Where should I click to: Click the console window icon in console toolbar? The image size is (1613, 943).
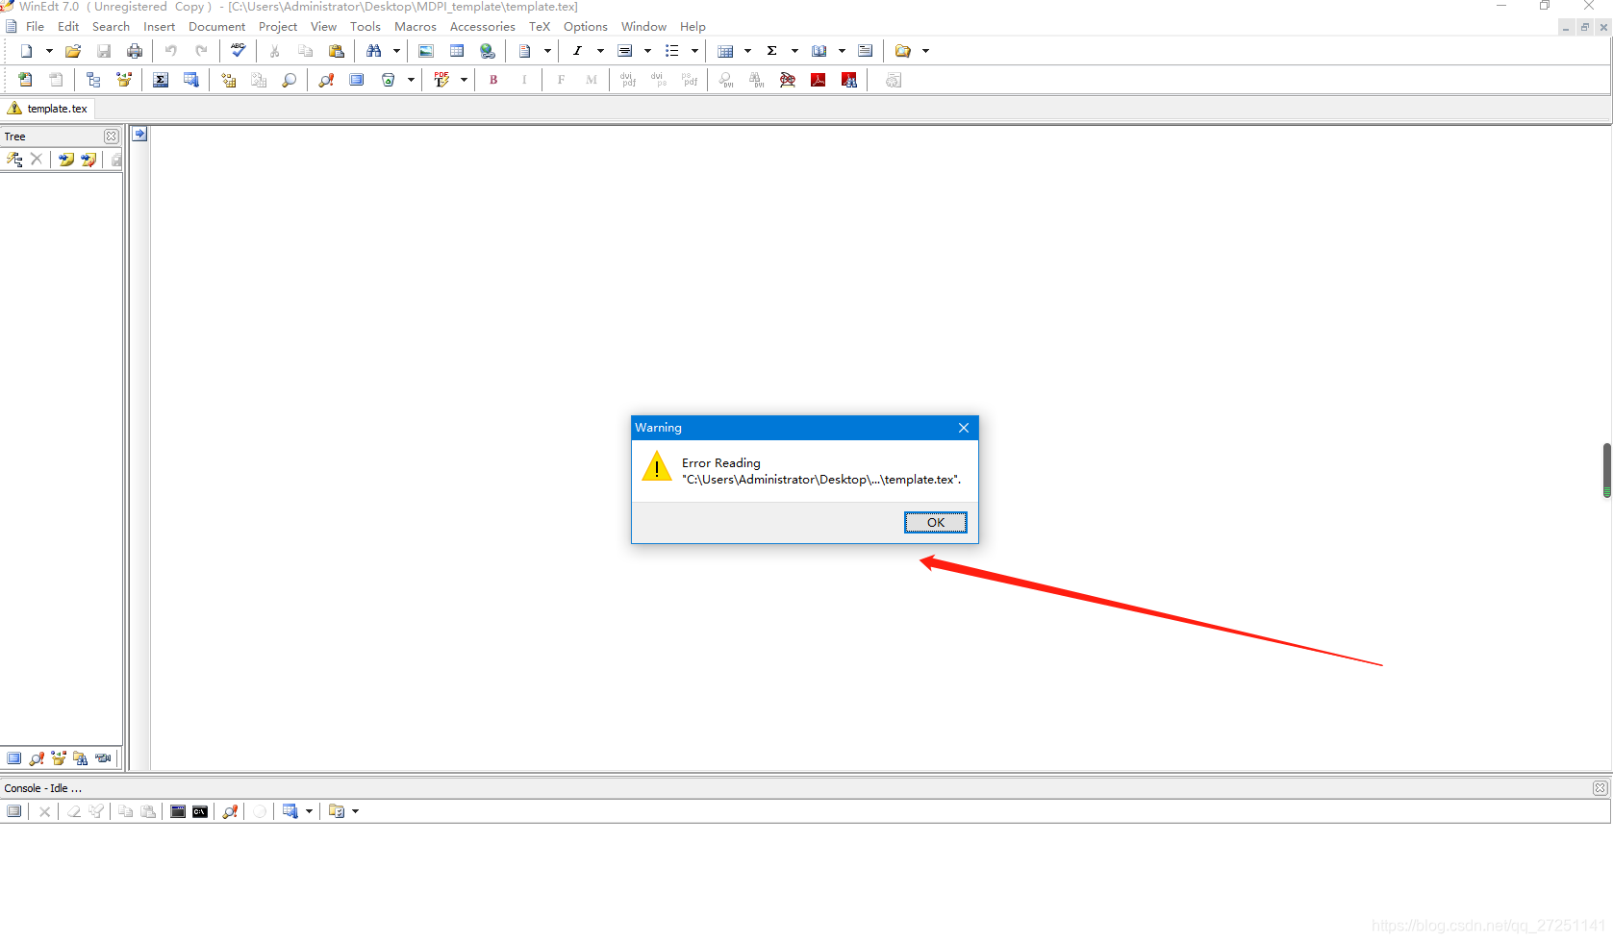point(178,811)
